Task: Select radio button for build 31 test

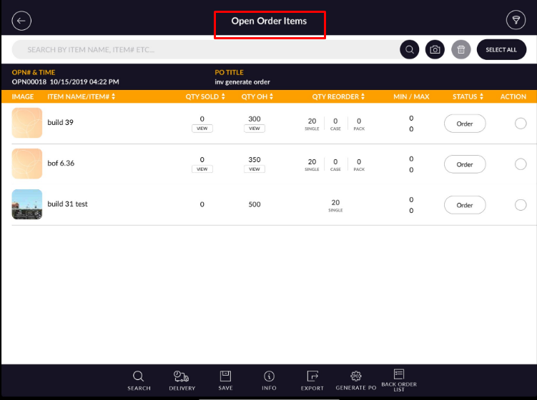Action: pyautogui.click(x=521, y=205)
